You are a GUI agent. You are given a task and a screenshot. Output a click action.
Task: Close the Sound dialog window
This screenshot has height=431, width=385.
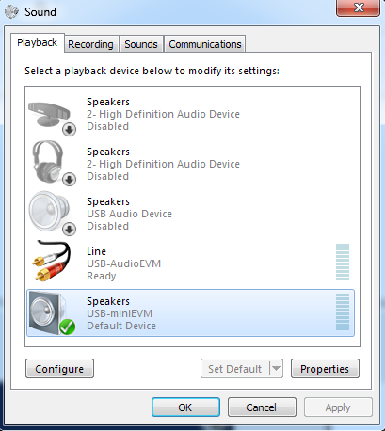tap(358, 8)
